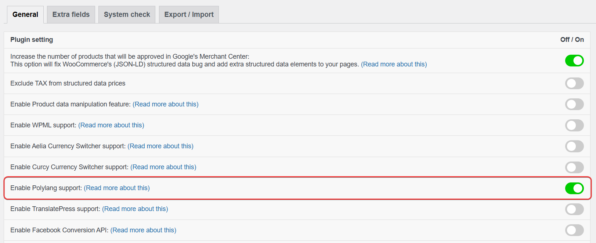Read more about Aelia Currency Switcher
The width and height of the screenshot is (596, 243).
(x=160, y=146)
